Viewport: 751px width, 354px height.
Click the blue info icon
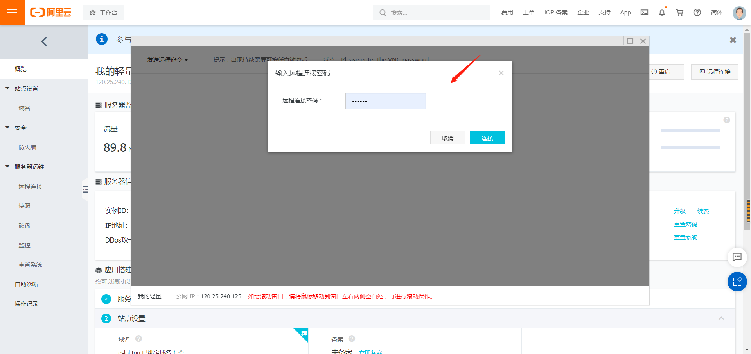pyautogui.click(x=102, y=39)
